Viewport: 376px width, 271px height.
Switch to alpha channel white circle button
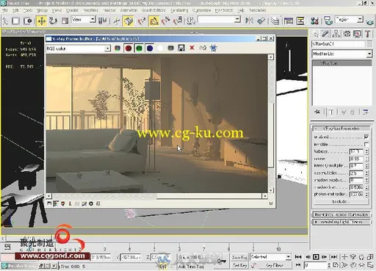tap(160, 48)
